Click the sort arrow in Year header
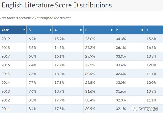 coord(24,30)
